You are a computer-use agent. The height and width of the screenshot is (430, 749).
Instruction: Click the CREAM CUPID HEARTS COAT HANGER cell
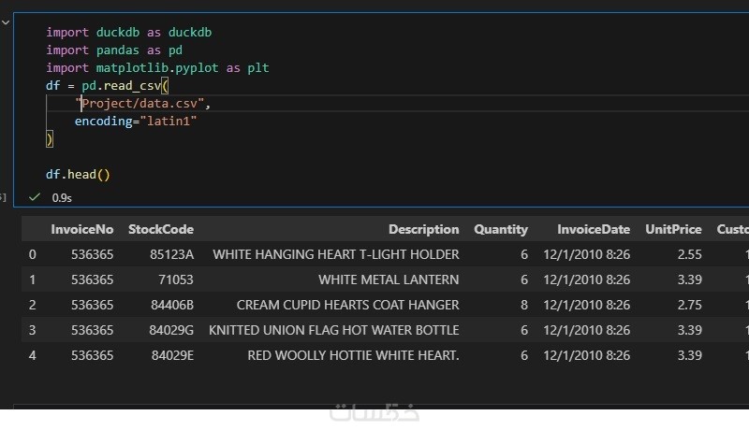347,305
